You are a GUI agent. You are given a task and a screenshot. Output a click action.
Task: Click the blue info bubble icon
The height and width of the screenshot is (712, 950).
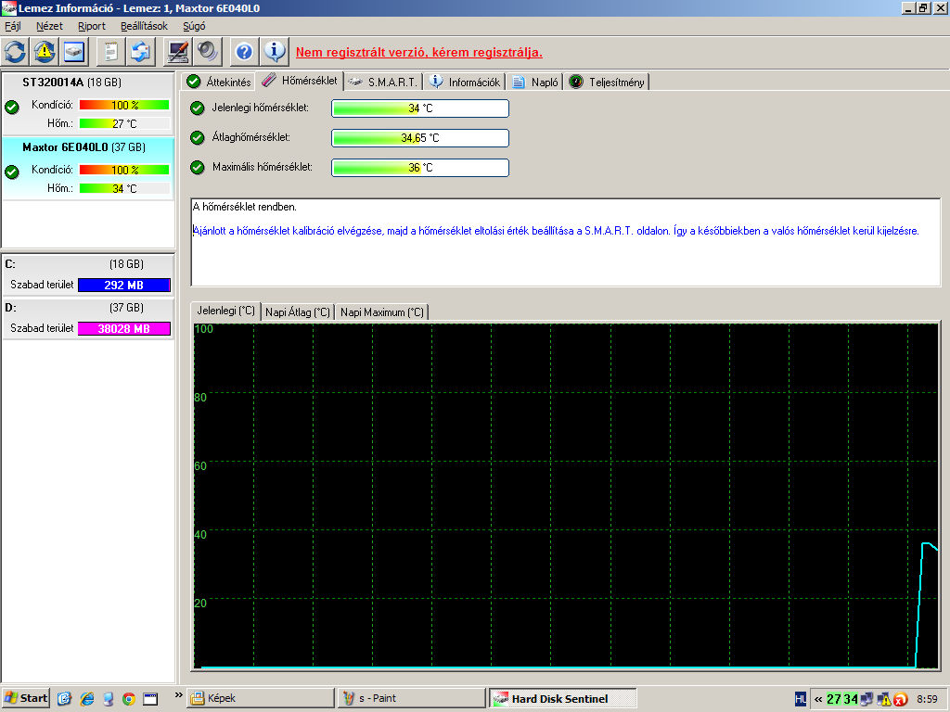pos(274,52)
